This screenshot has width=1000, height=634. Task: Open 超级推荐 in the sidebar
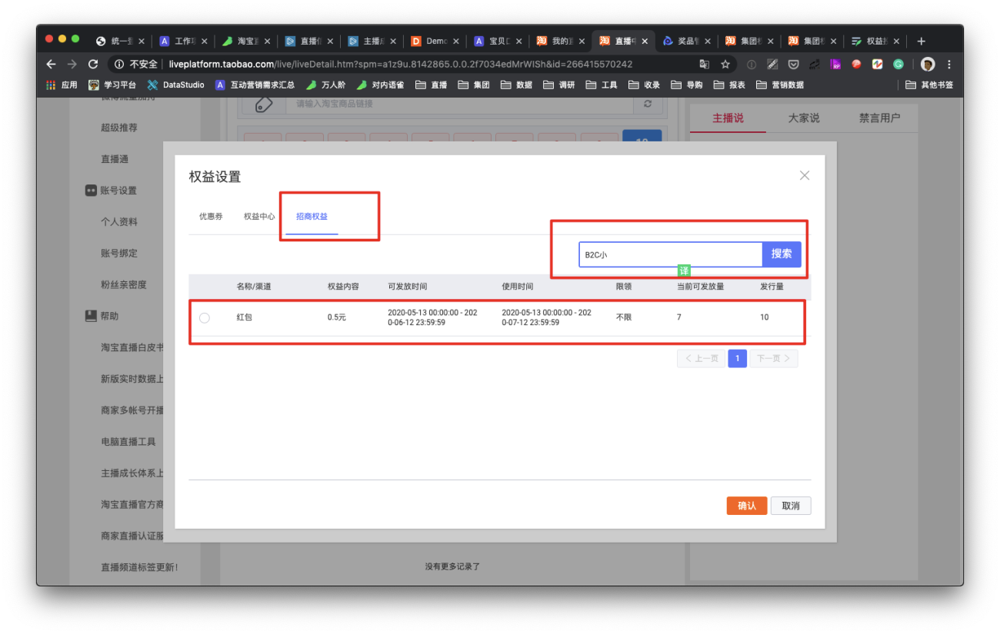coord(119,128)
